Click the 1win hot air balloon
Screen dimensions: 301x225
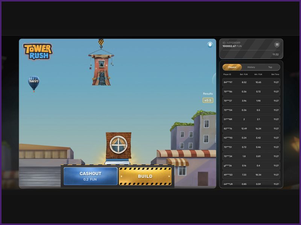point(33,83)
